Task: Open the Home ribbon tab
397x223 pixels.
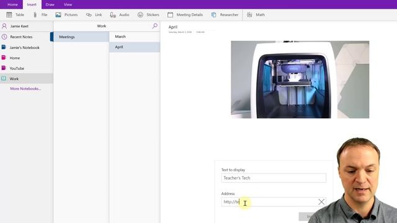Action: pyautogui.click(x=12, y=4)
